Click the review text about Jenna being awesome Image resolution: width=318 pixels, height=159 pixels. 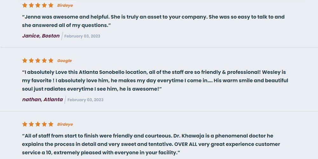(153, 21)
